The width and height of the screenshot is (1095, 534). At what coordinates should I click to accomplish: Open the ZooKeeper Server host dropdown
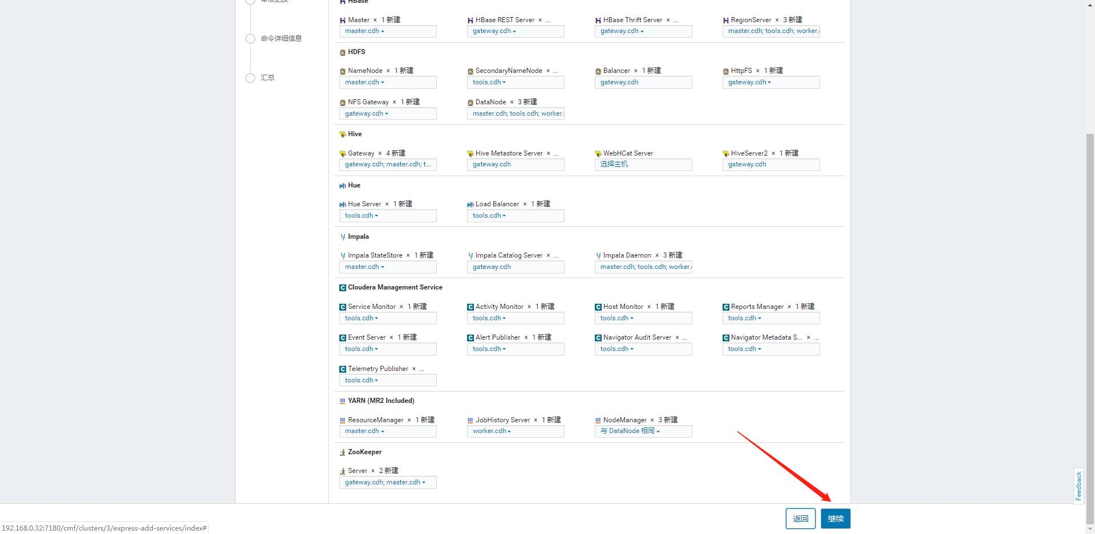pyautogui.click(x=388, y=483)
